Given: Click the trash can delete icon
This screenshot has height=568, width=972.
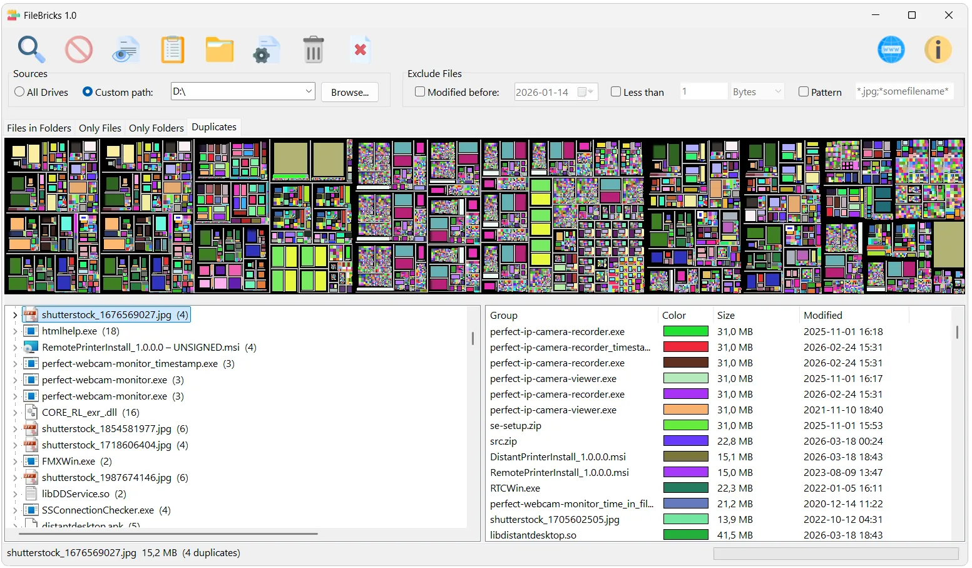Looking at the screenshot, I should 314,49.
